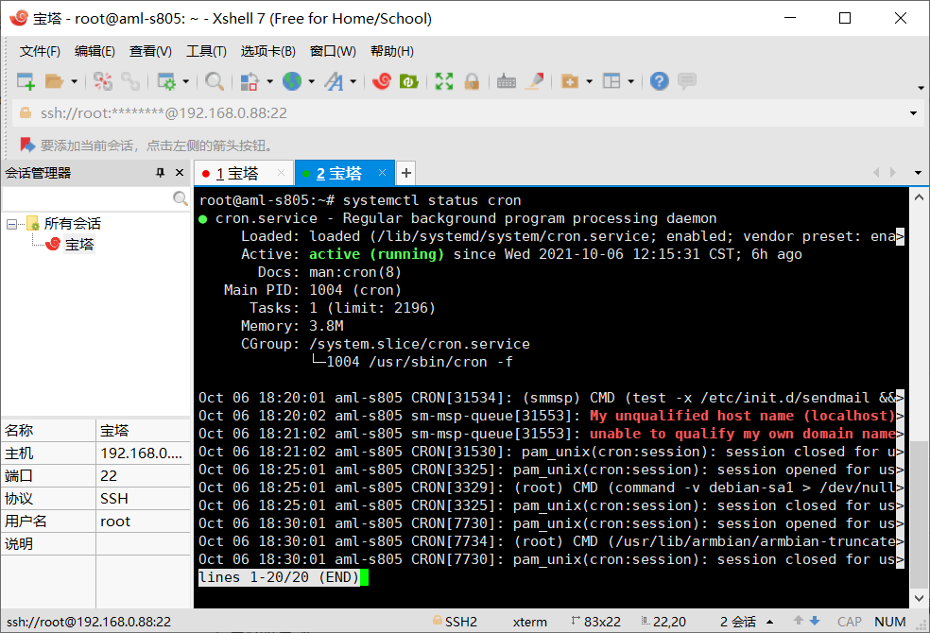Launch the green Xftp icon
This screenshot has height=633, width=930.
point(409,81)
